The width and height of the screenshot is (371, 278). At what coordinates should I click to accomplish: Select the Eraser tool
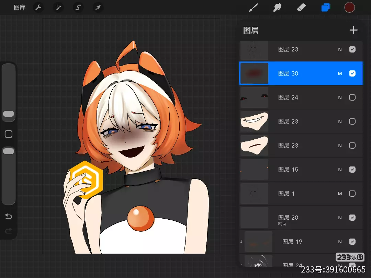coord(301,8)
